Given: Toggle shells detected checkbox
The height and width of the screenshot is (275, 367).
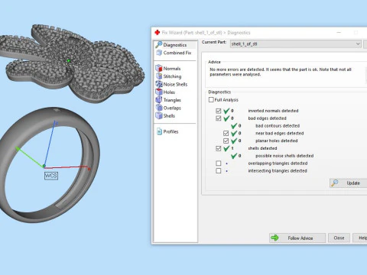Looking at the screenshot, I should point(219,148).
